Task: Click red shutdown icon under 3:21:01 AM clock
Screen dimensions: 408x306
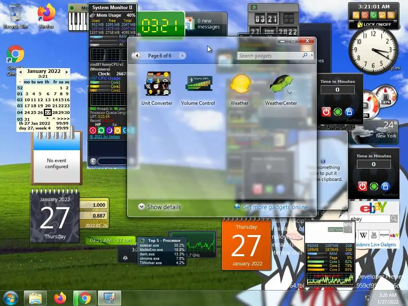Action: pos(365,15)
